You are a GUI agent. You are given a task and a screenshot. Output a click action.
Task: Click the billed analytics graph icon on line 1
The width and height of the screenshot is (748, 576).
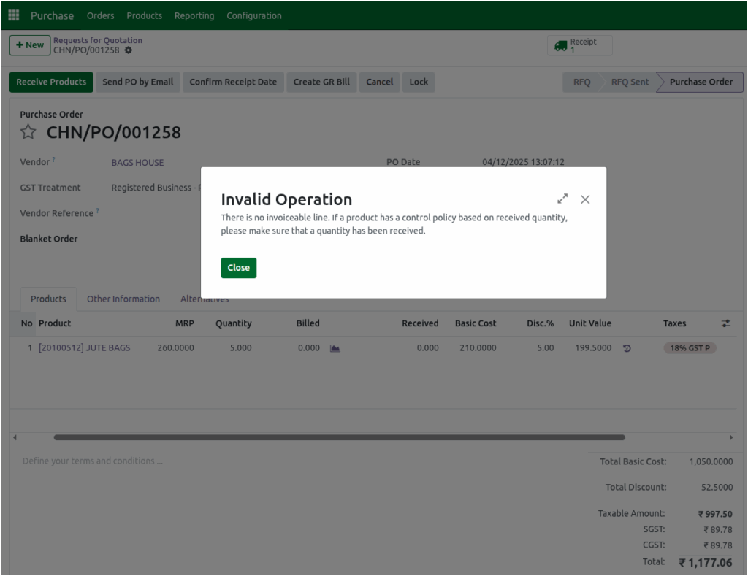tap(335, 348)
